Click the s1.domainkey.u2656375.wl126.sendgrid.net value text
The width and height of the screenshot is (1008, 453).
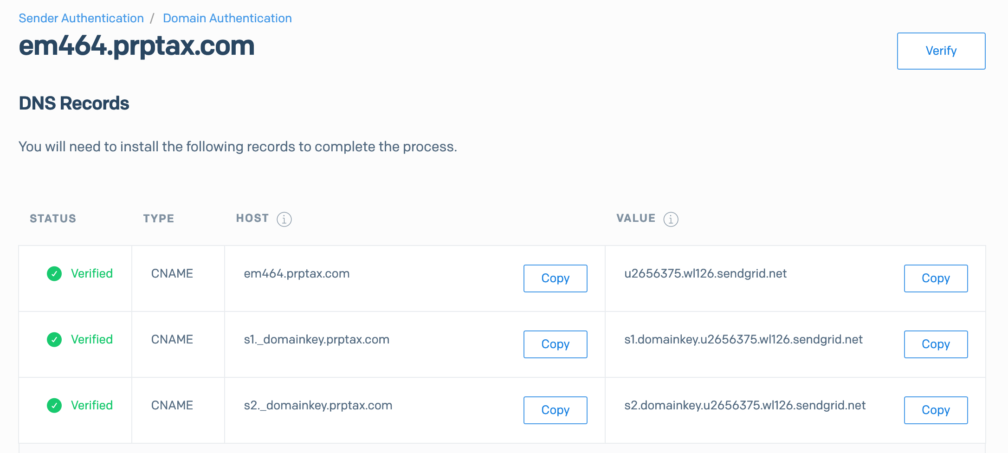tap(743, 340)
